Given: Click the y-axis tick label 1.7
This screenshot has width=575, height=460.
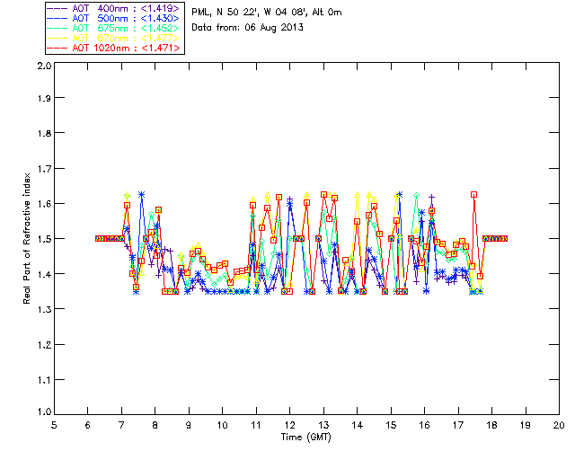Looking at the screenshot, I should (x=44, y=169).
